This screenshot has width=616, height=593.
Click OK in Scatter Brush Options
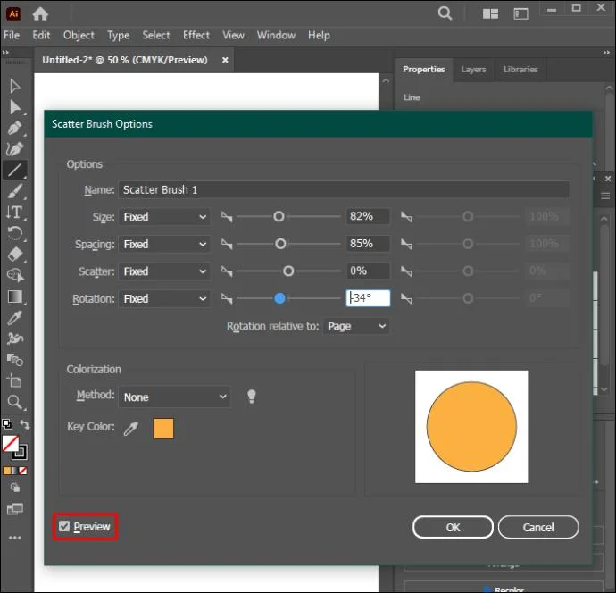click(x=453, y=528)
